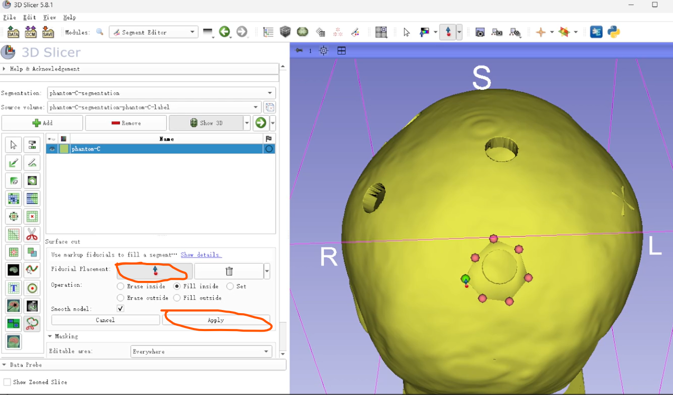Image resolution: width=673 pixels, height=395 pixels.
Task: Open the Show details link
Action: 201,255
